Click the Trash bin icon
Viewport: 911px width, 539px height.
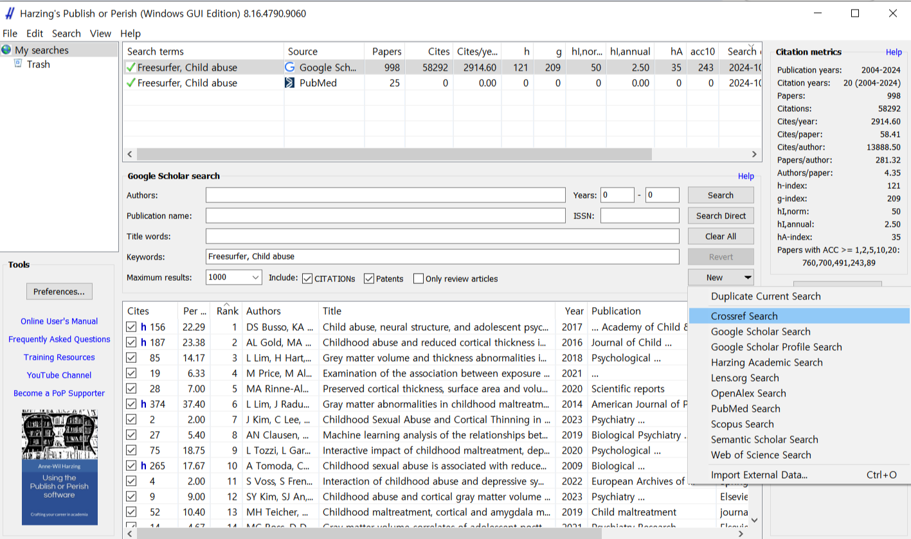pos(18,64)
